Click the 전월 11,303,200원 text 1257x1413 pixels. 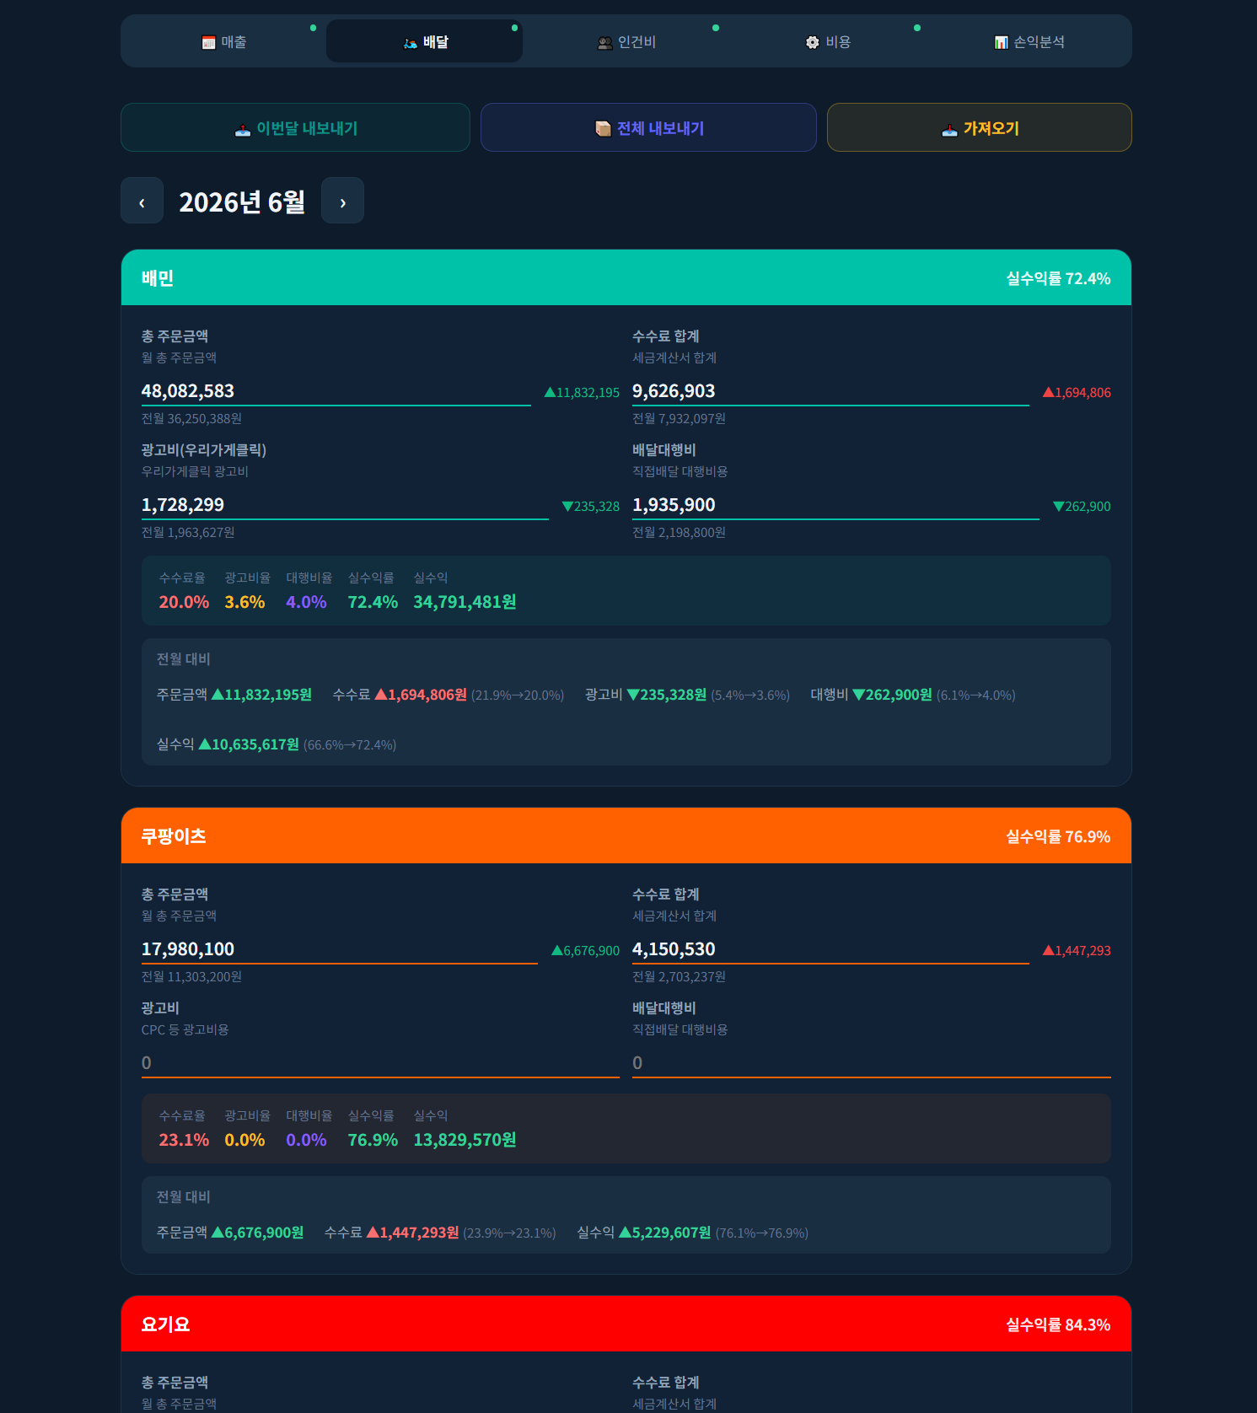point(191,976)
